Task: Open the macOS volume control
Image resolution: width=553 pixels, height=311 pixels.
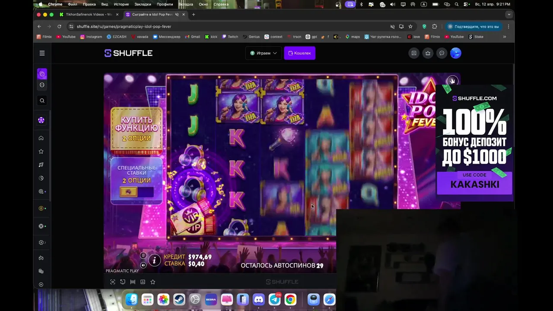Action: click(x=392, y=4)
